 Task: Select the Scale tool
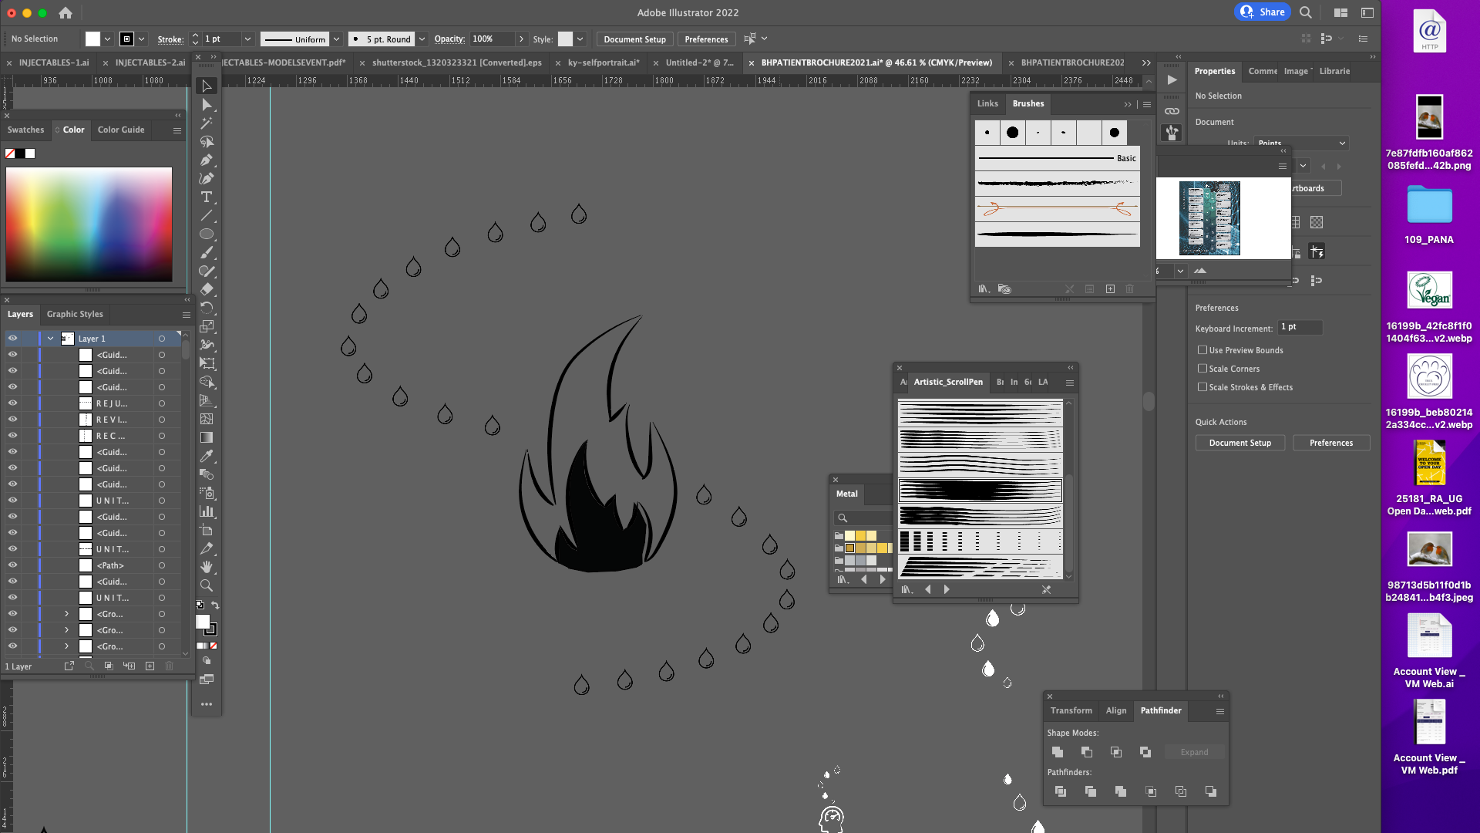[x=207, y=326]
